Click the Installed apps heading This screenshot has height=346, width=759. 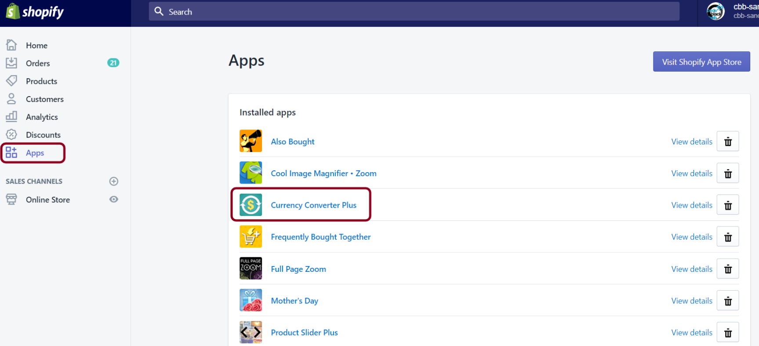[268, 112]
